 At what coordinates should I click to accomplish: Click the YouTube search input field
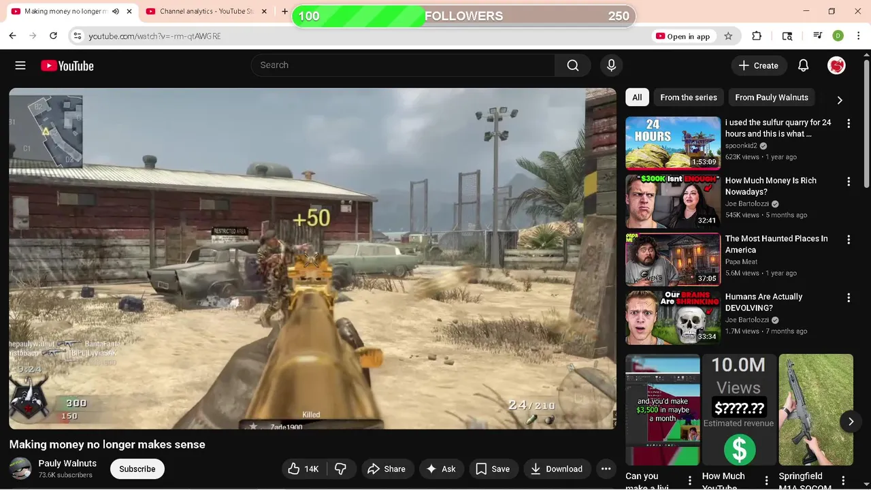403,65
